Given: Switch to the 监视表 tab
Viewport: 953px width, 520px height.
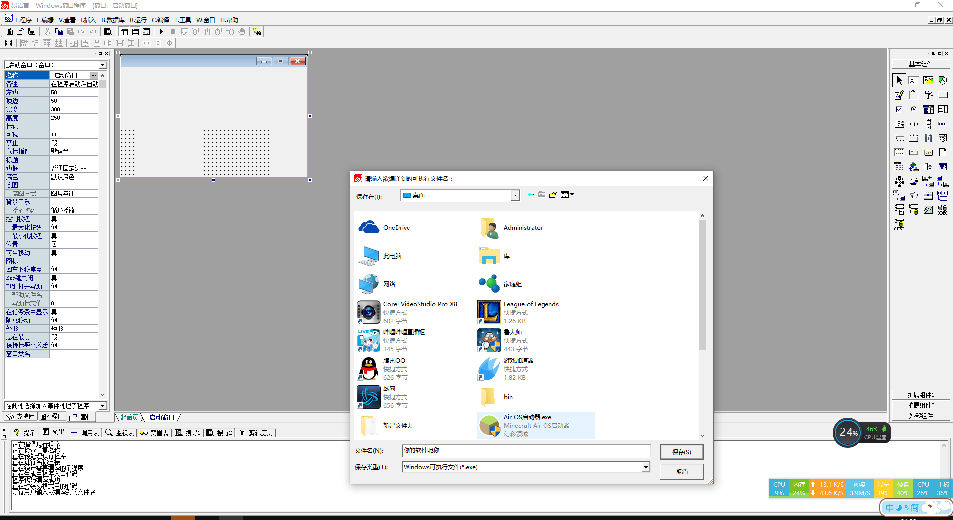Looking at the screenshot, I should (120, 433).
